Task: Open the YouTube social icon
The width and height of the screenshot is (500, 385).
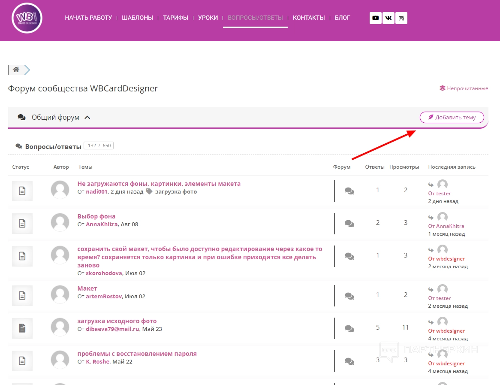Action: point(375,18)
